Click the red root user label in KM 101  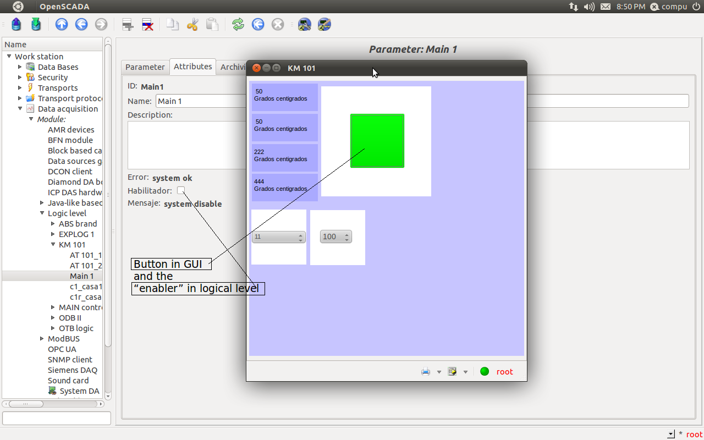click(504, 372)
